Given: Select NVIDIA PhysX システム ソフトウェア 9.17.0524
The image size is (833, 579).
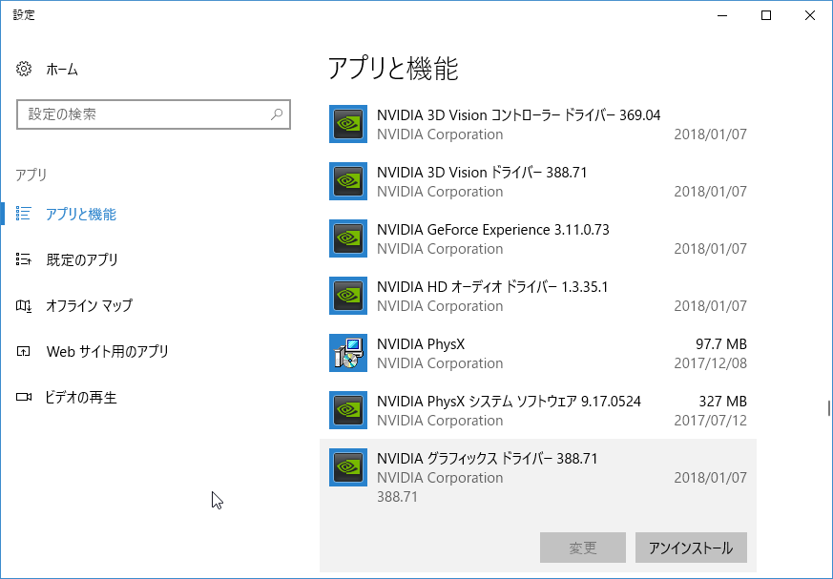Looking at the screenshot, I should (537, 410).
